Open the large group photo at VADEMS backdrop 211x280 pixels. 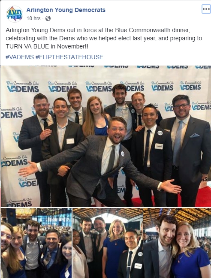[x=105, y=136]
